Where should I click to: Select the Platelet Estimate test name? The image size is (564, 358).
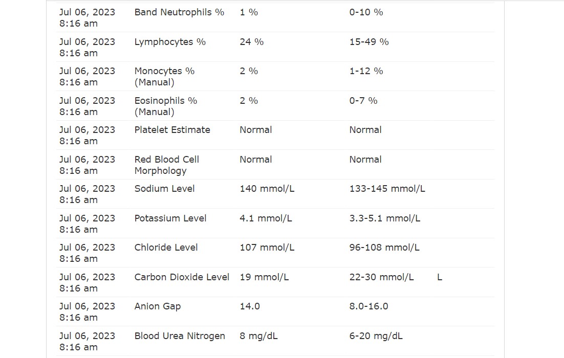coord(172,130)
